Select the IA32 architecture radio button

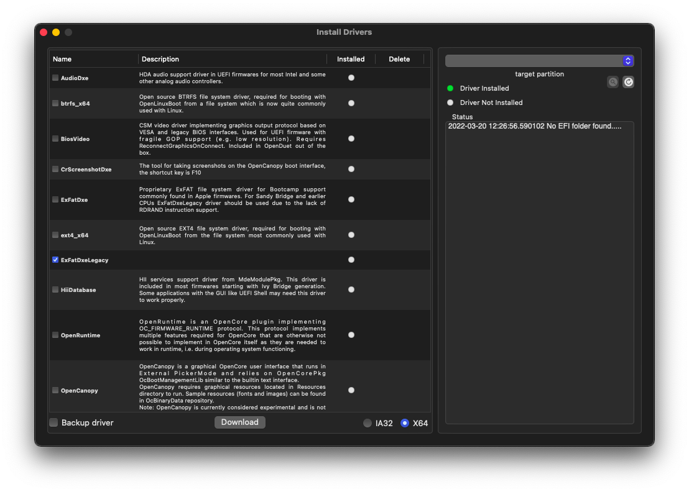coord(368,423)
